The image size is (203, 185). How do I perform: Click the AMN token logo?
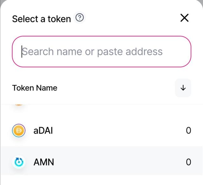click(19, 162)
